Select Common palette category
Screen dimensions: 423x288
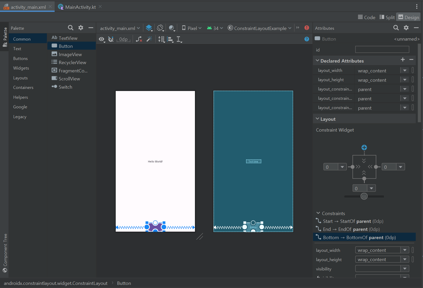(28, 39)
